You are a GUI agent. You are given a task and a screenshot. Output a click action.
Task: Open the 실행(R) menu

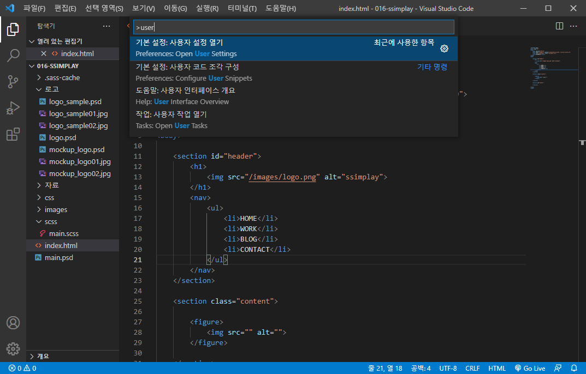tap(207, 8)
